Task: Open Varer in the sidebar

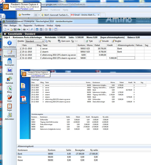Action: [10, 98]
